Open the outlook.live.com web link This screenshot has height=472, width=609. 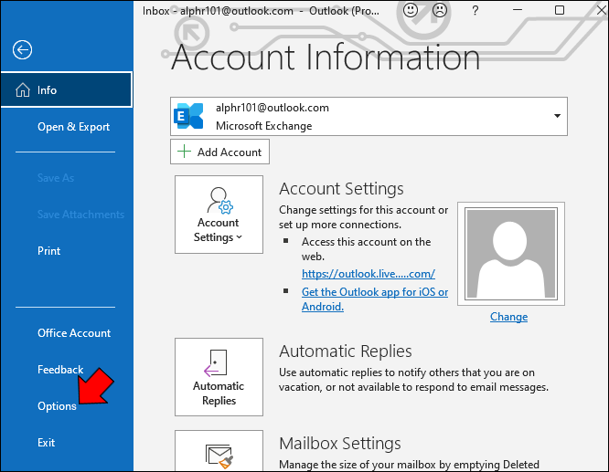click(369, 274)
